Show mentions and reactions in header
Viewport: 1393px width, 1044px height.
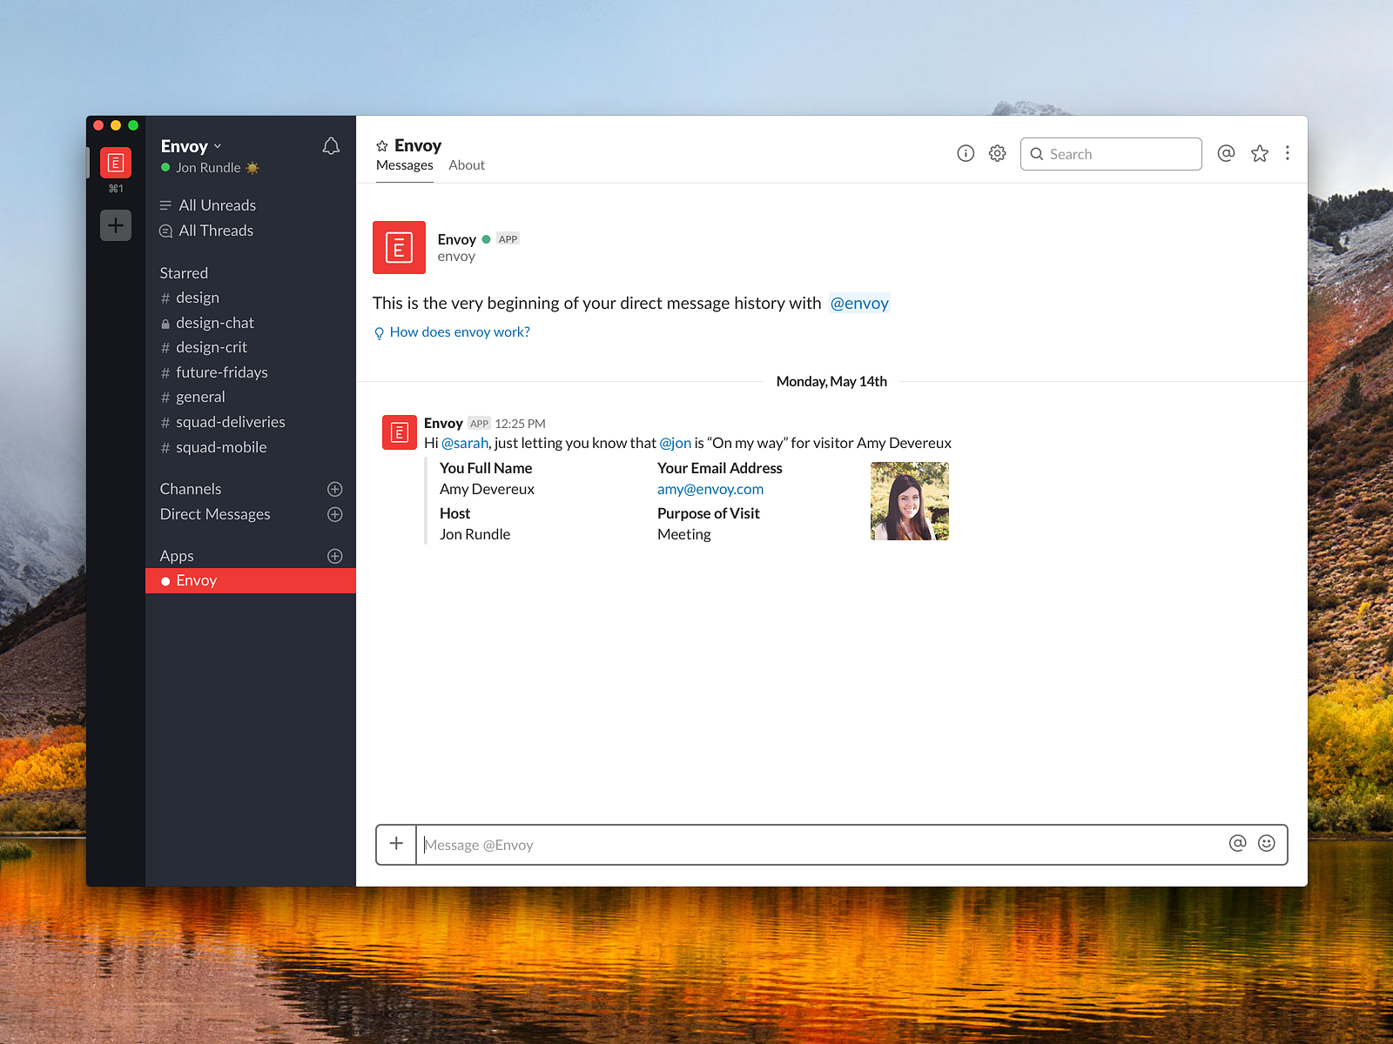point(1226,153)
